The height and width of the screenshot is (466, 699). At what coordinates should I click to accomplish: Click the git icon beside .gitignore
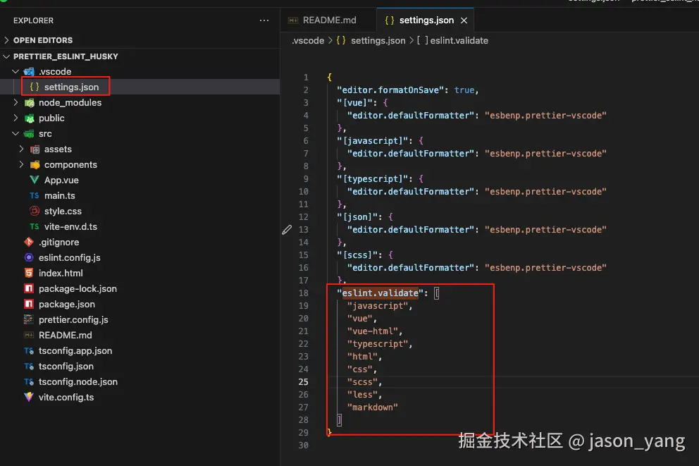tap(29, 242)
